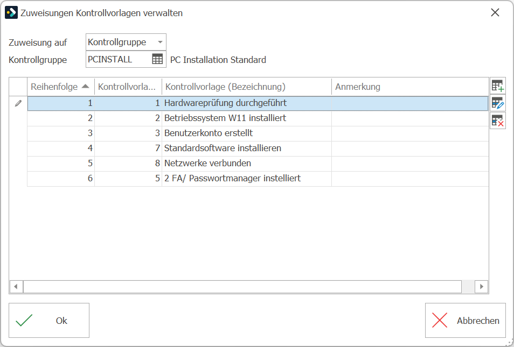Click Reihenfolge cell with value 4
This screenshot has height=347, width=514.
[61, 148]
